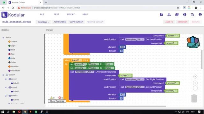Open File Explorer from taskbar
This screenshot has height=114, width=204.
pos(14,112)
